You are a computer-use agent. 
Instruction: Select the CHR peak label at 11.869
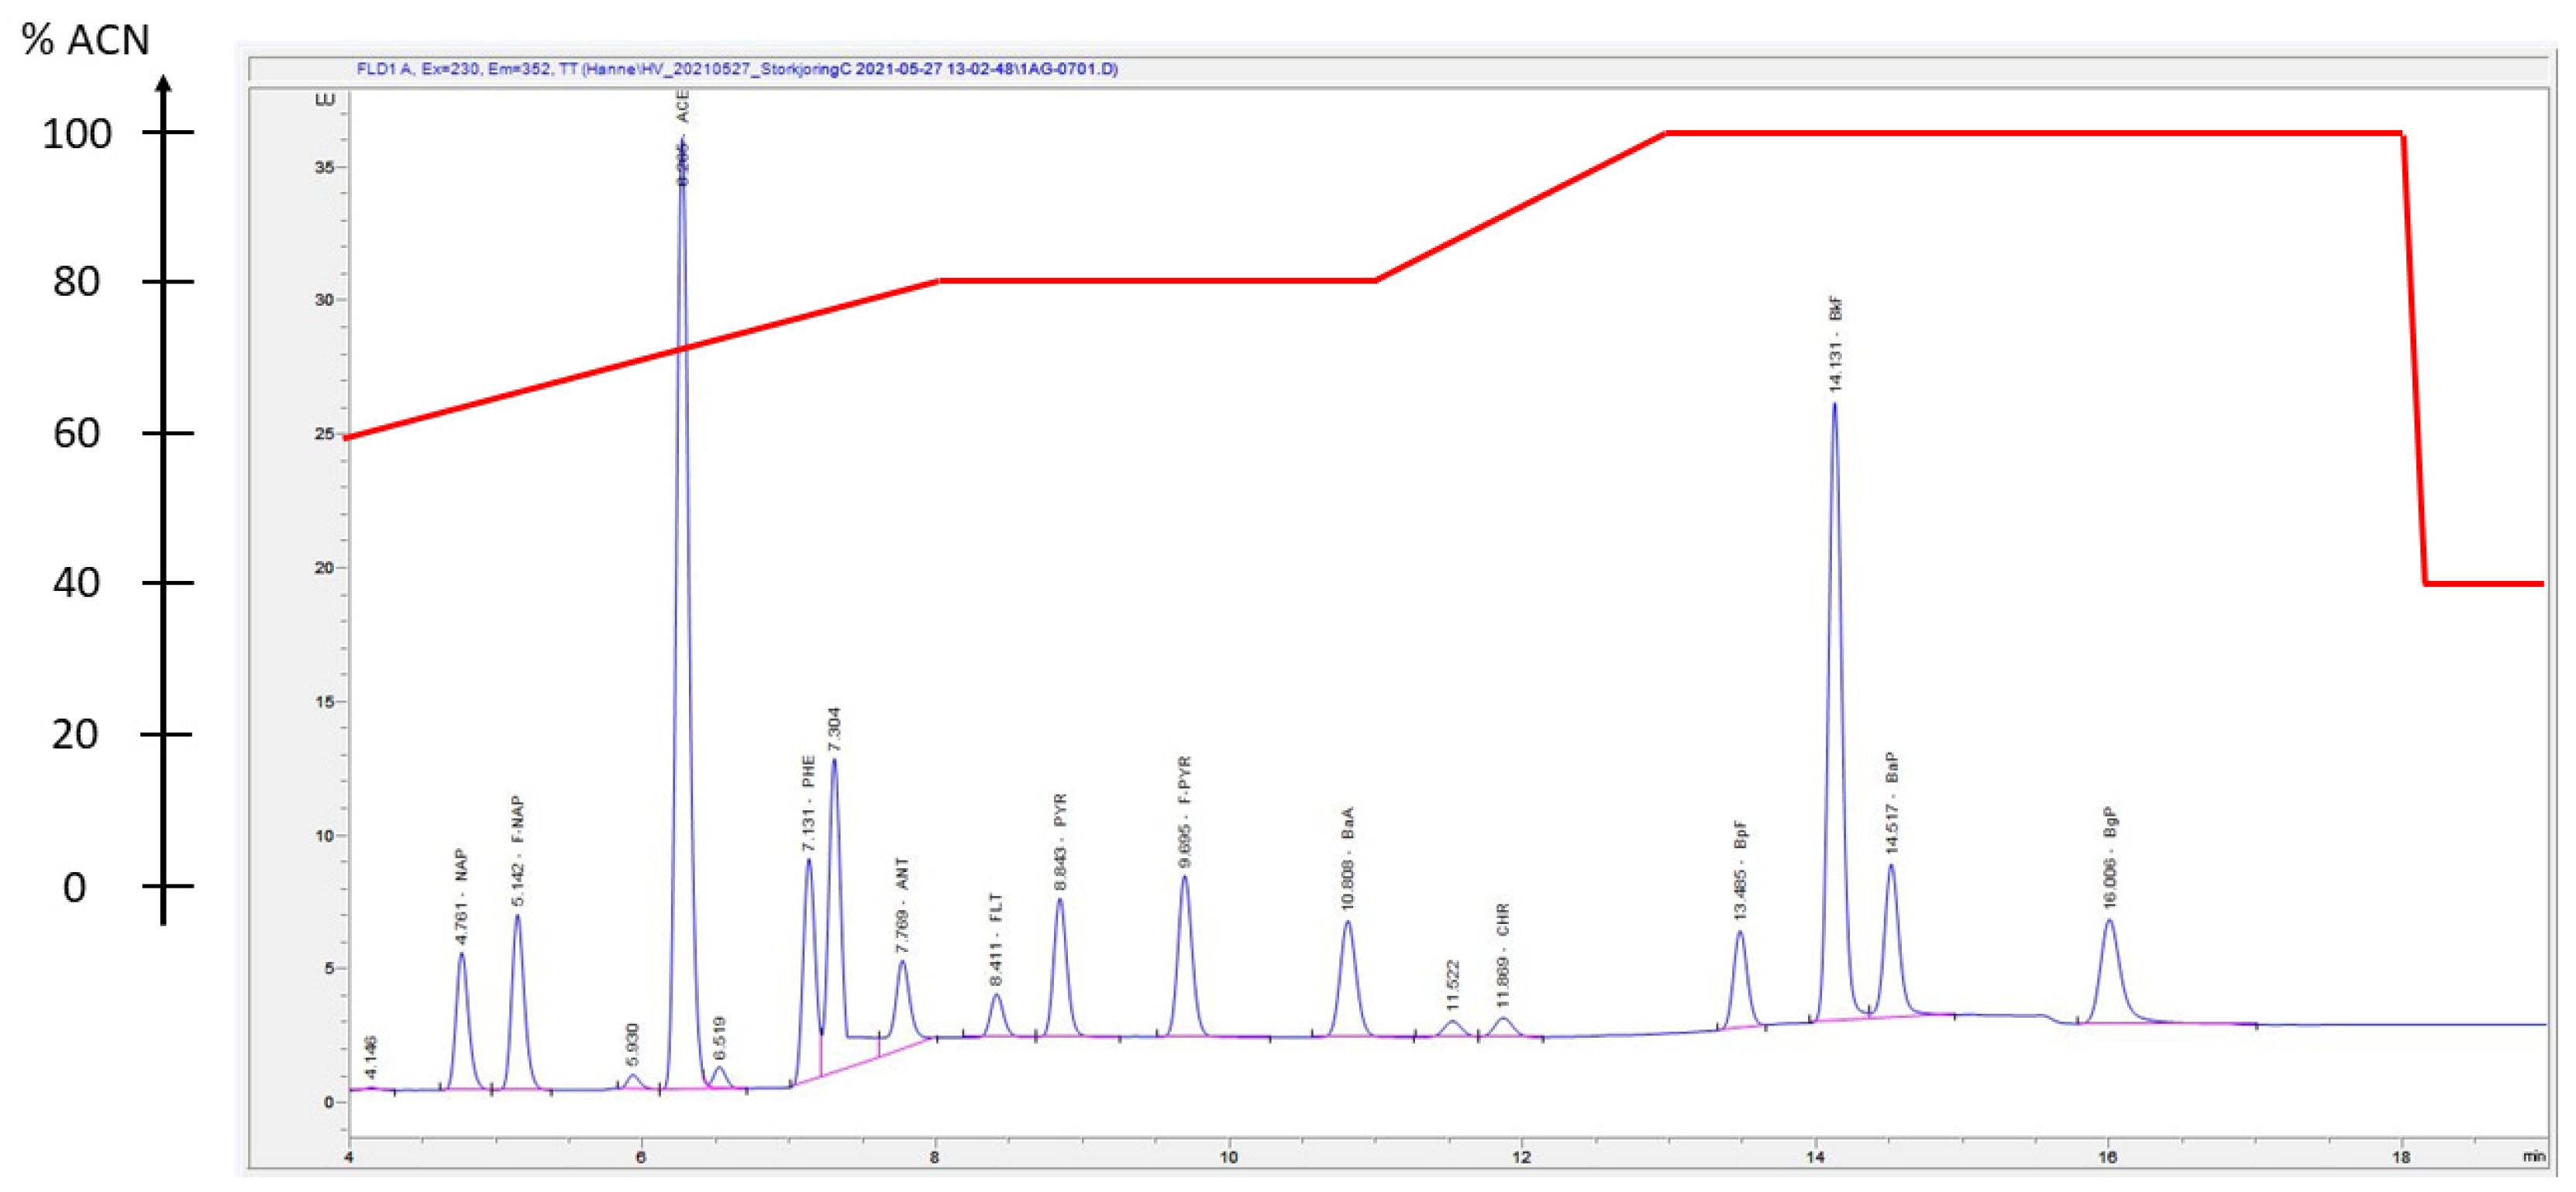(1503, 957)
